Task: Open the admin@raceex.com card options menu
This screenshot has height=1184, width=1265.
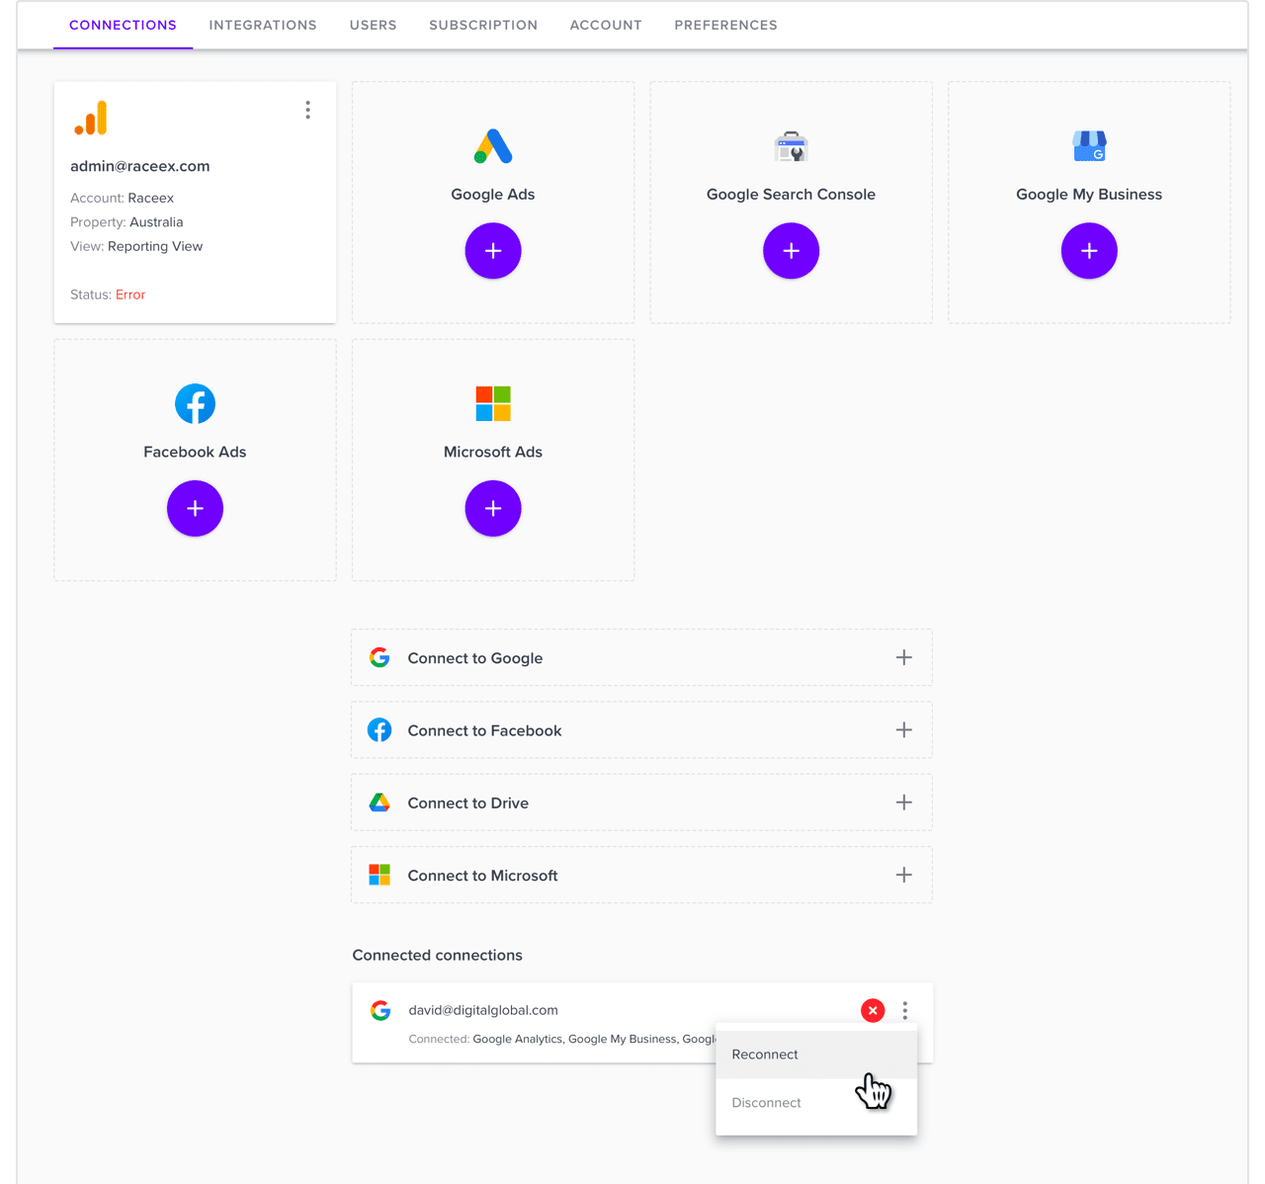Action: (308, 110)
